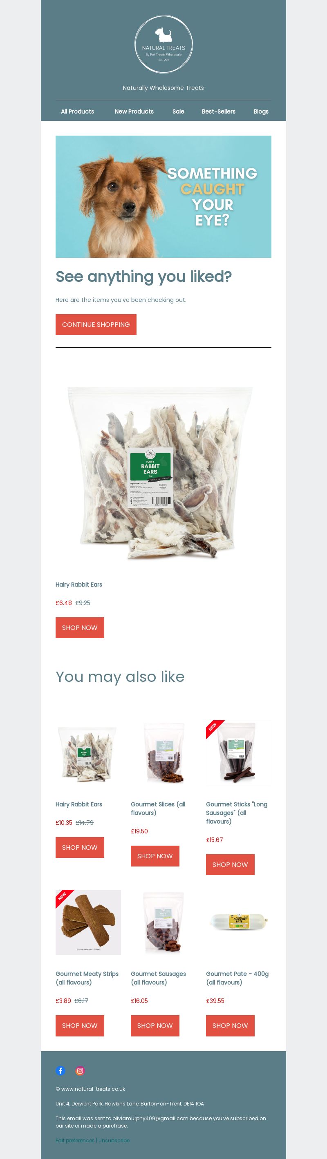
Task: Open the Instagram icon link
Action: coord(80,1070)
